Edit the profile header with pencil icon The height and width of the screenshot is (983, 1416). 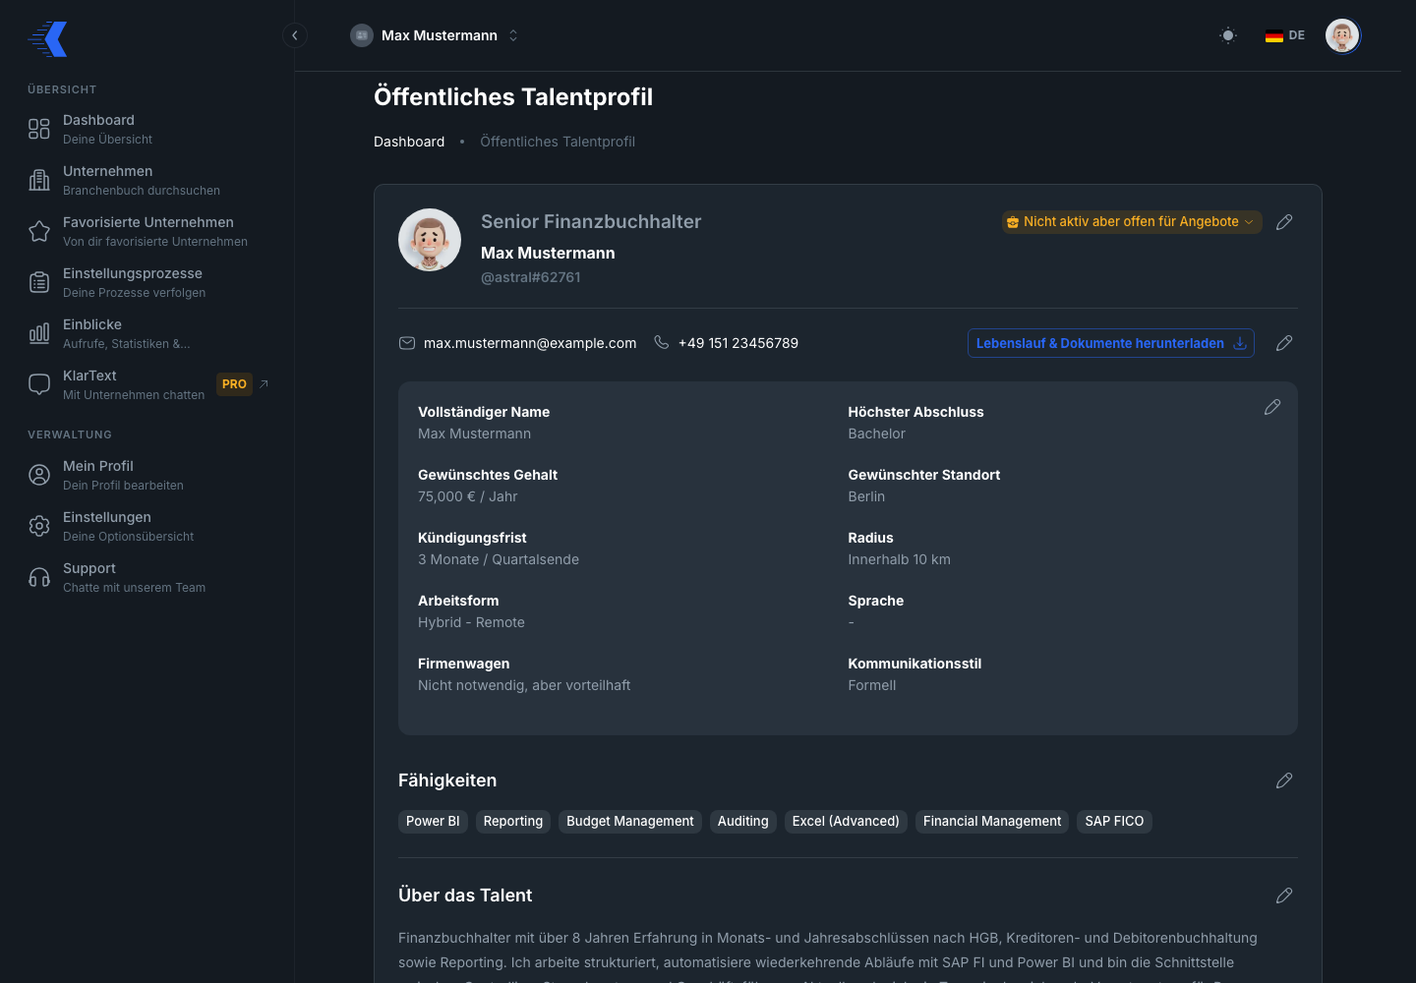pyautogui.click(x=1284, y=222)
